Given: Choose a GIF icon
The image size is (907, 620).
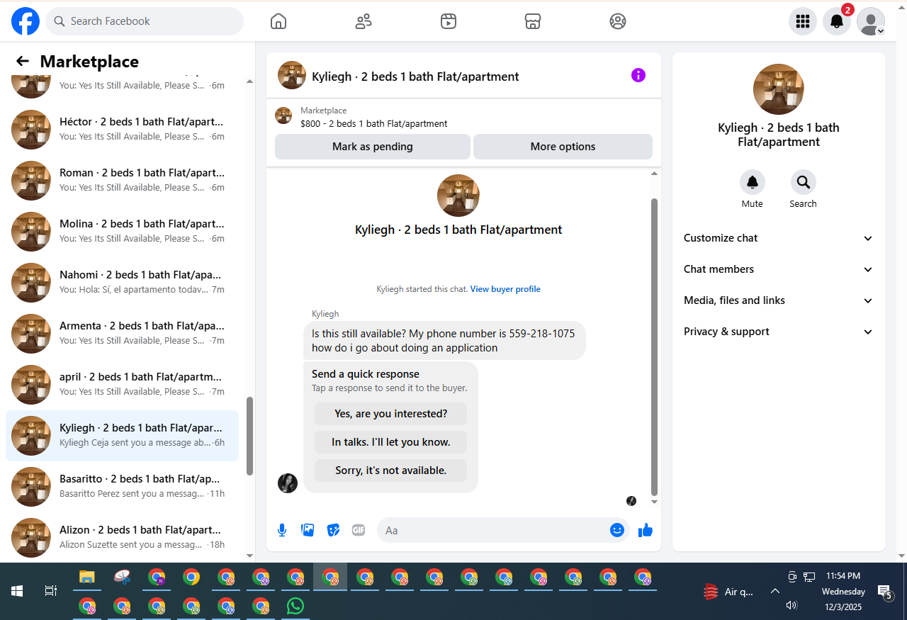Looking at the screenshot, I should click(359, 530).
